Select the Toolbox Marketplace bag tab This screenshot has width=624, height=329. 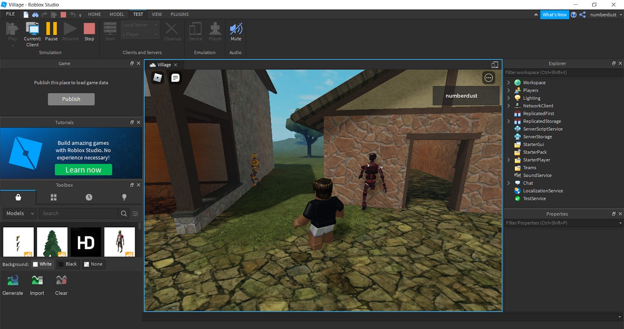point(18,197)
